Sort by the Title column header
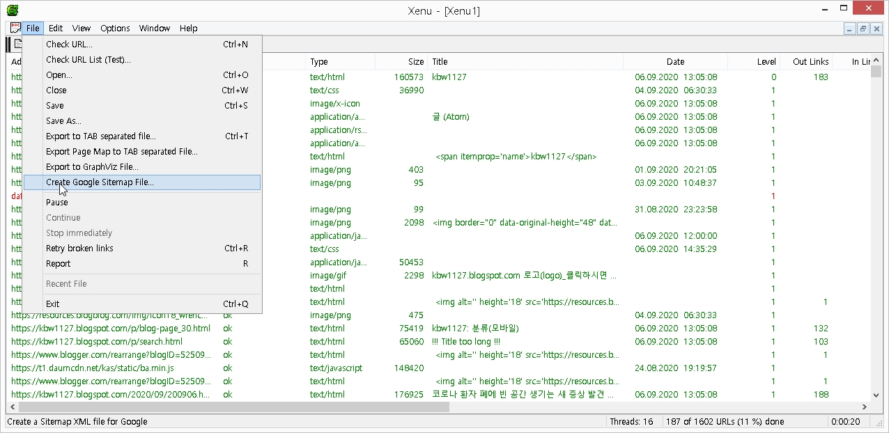 [525, 62]
